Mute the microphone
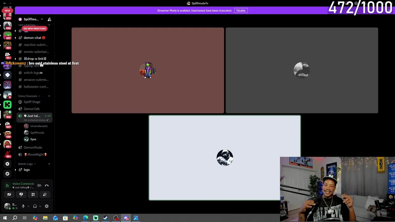 tap(23, 206)
